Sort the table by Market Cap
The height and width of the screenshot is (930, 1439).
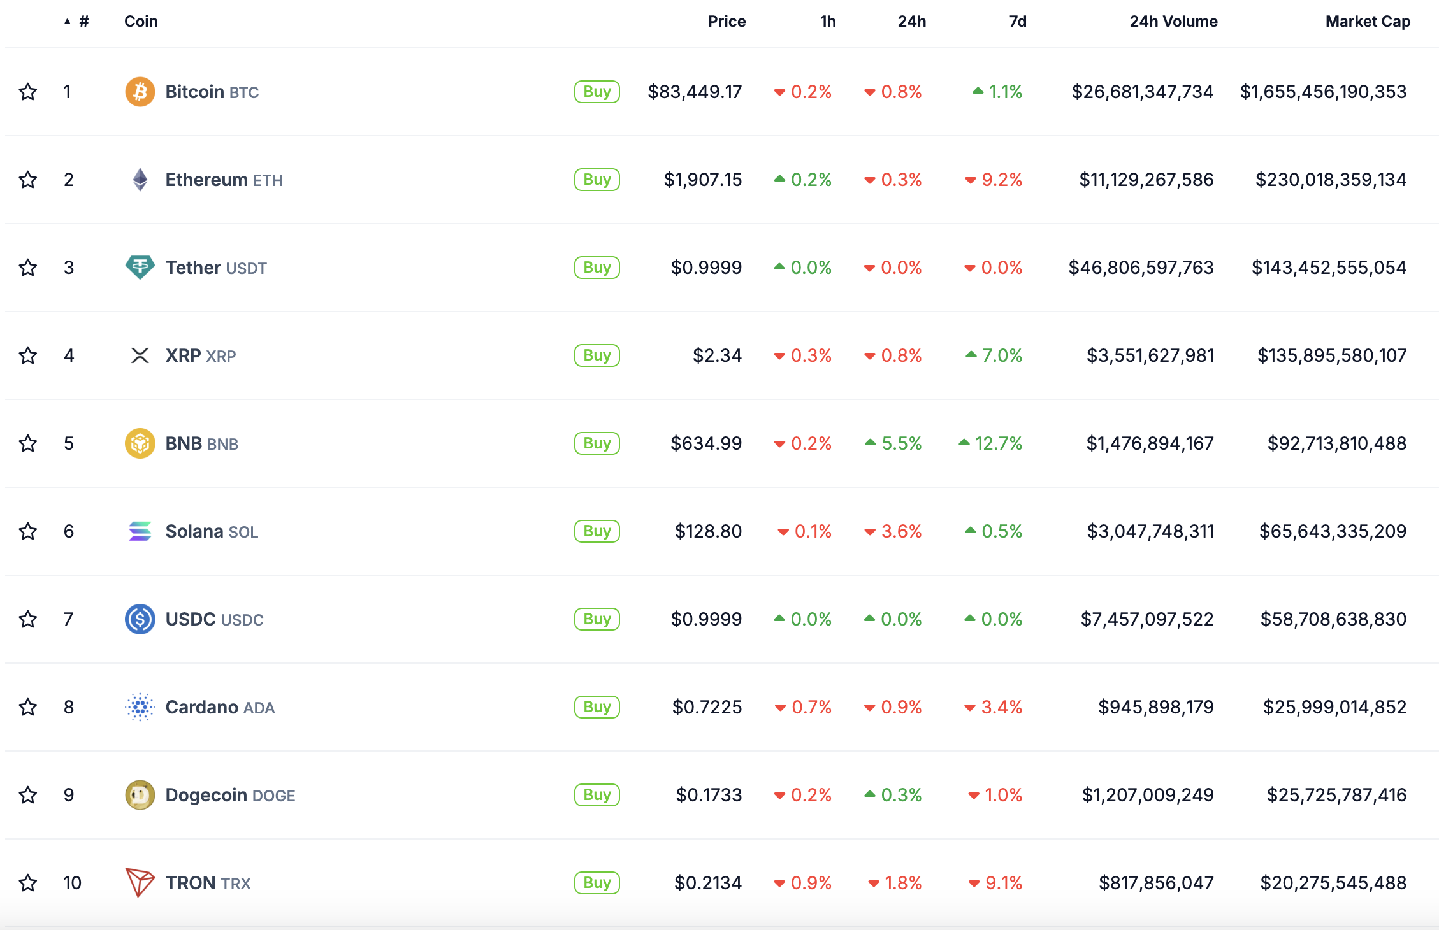coord(1368,22)
